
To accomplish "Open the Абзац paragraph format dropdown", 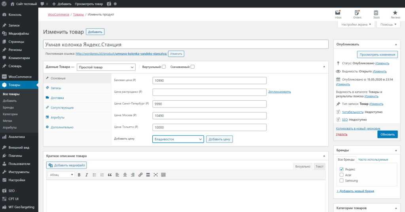I will tap(61, 175).
